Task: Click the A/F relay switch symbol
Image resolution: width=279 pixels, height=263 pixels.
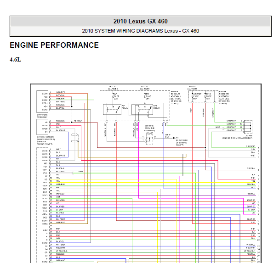Action: tap(117, 109)
